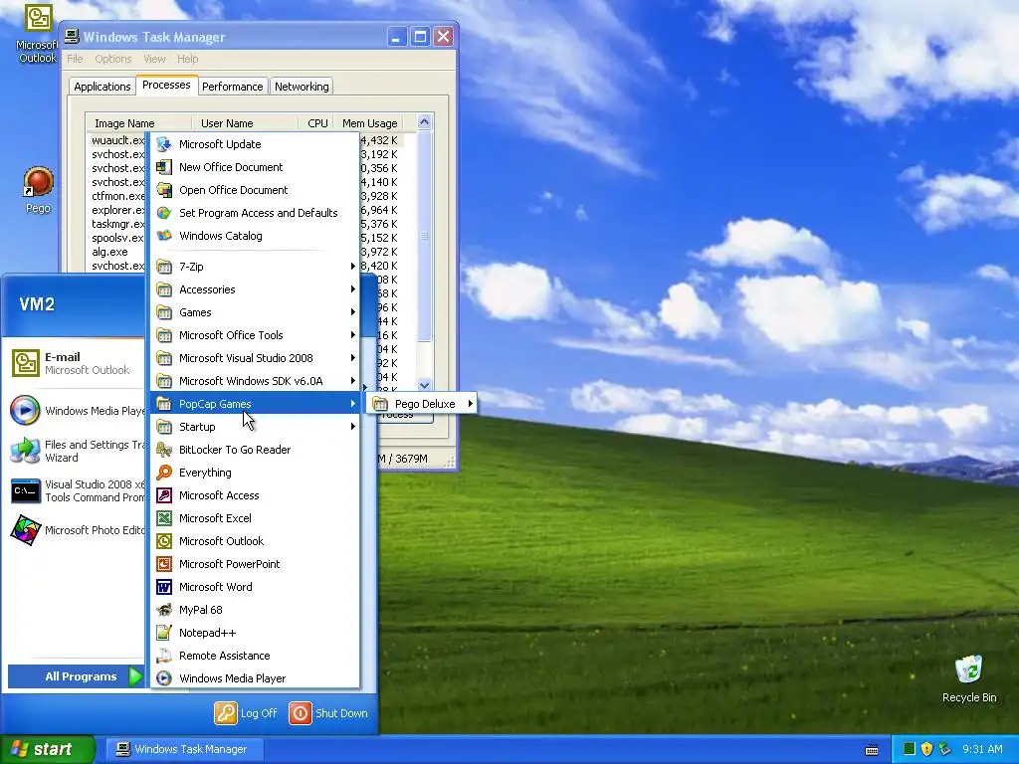Open the Task Manager File menu
The image size is (1019, 764).
click(75, 59)
